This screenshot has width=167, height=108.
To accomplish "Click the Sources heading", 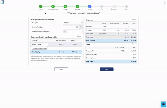I will point(89,20).
